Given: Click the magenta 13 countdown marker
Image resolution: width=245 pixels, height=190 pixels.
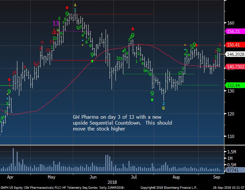Looking at the screenshot, I should (56, 24).
